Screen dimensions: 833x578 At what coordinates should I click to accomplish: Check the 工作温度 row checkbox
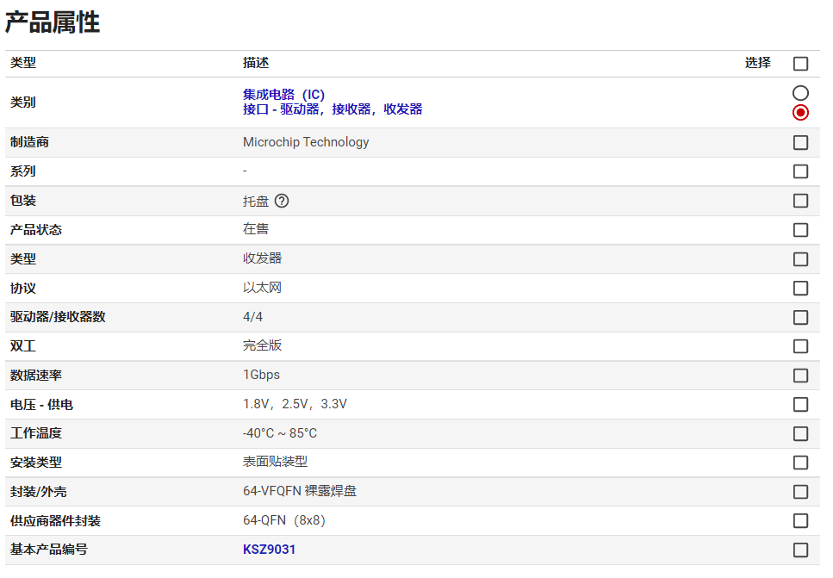point(800,433)
